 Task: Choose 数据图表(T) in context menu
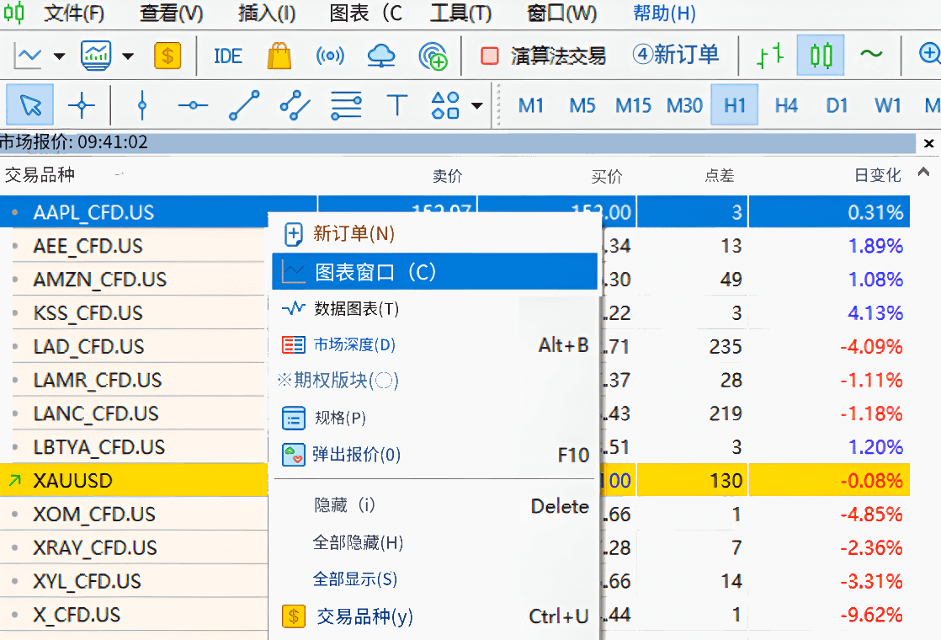click(434, 308)
